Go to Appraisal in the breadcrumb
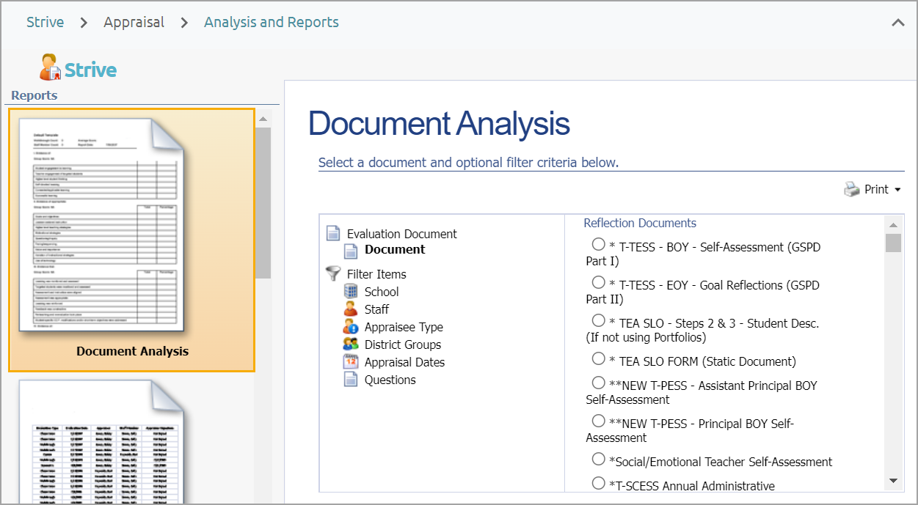Image resolution: width=918 pixels, height=505 pixels. click(x=134, y=22)
